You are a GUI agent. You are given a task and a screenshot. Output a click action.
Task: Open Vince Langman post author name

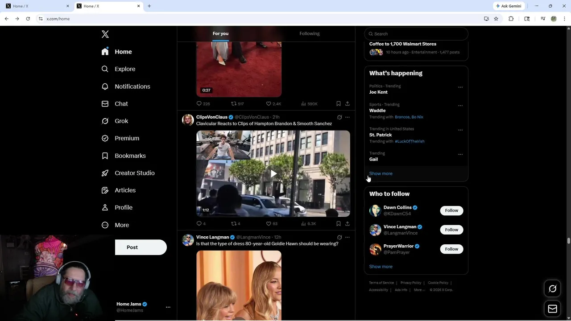click(x=212, y=237)
